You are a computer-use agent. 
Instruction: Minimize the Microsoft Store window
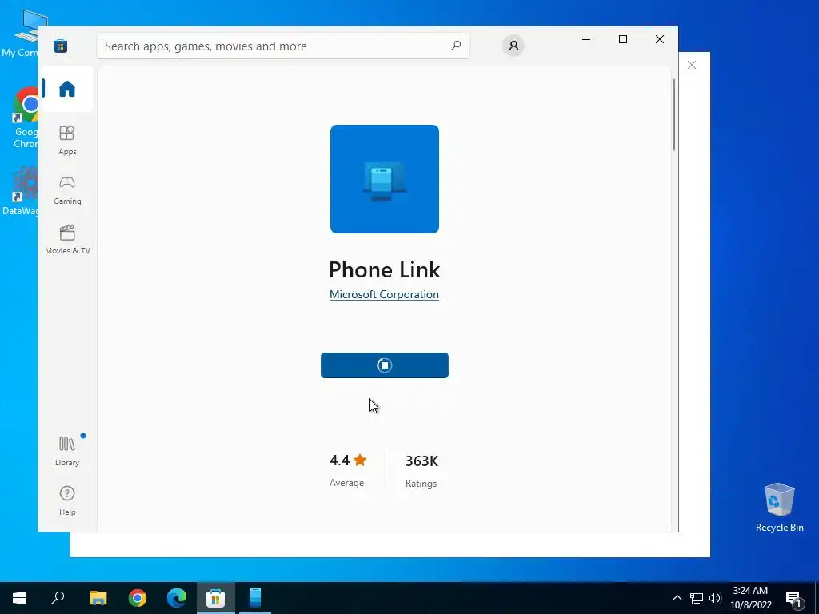tap(586, 40)
